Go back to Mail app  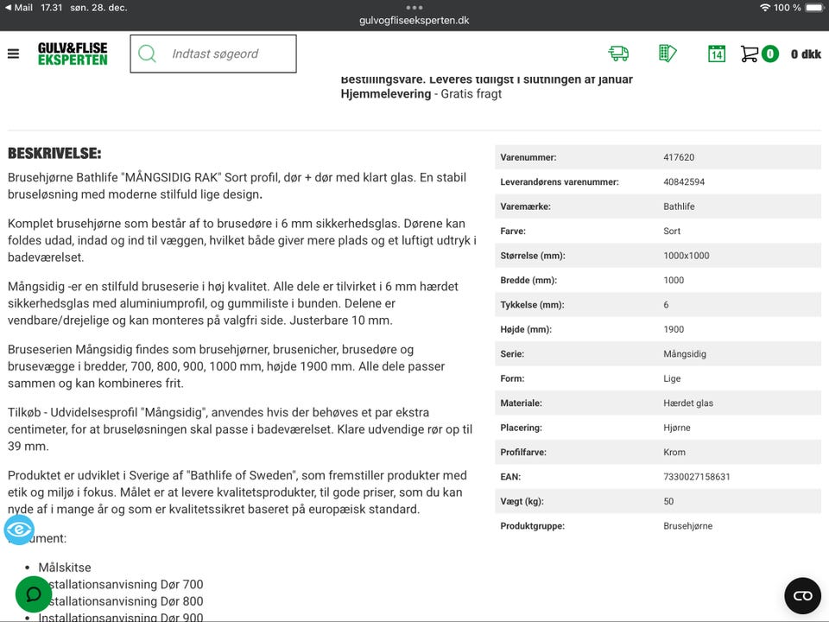18,8
